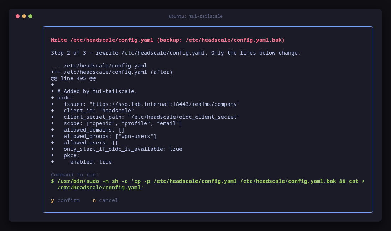Screen dimensions: 391x231
Task: Click the scope list line
Action: tap(116, 123)
